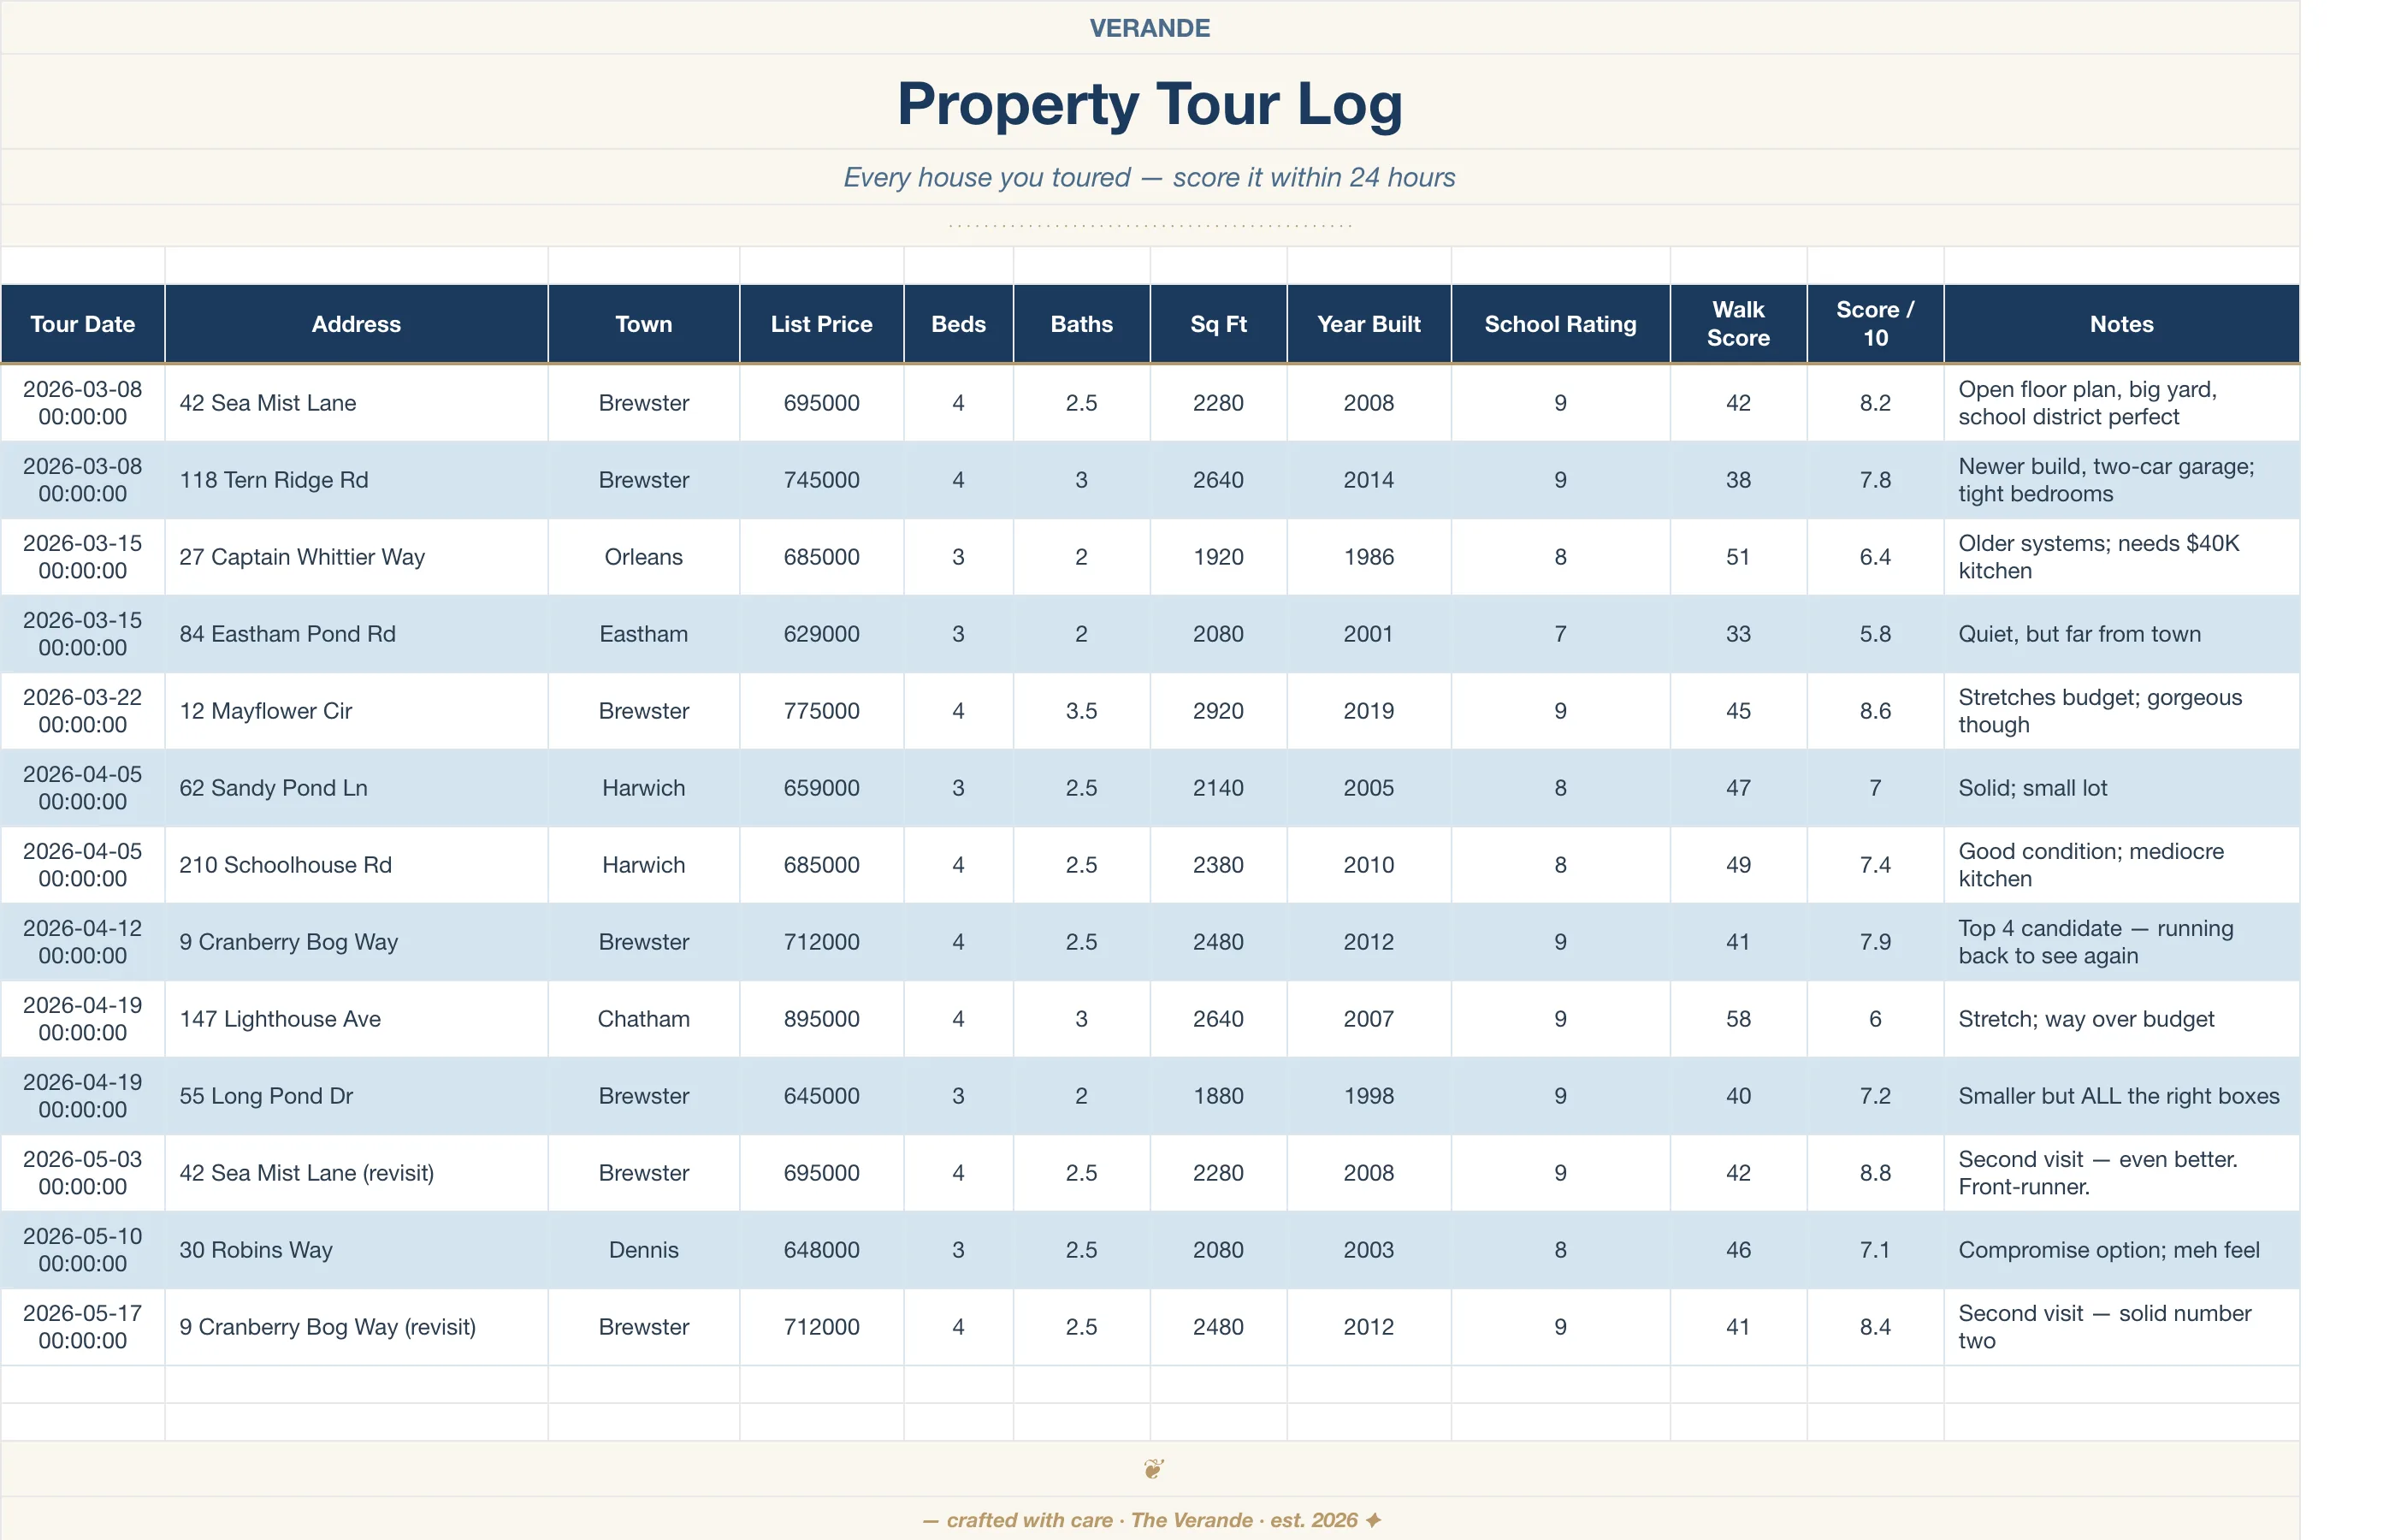Select the 'Compromise option; meh feel' note

click(2121, 1250)
